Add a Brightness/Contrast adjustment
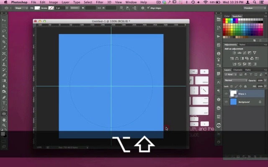The width and height of the screenshot is (268, 167). [x=234, y=53]
